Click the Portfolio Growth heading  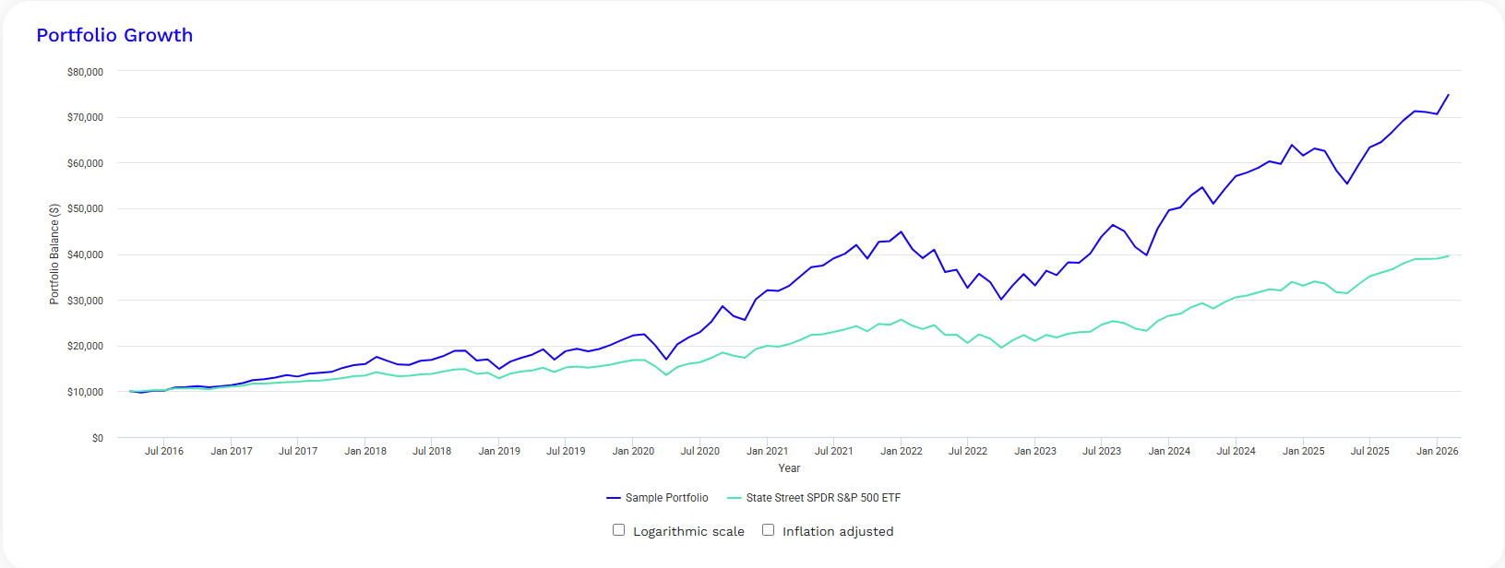(114, 35)
